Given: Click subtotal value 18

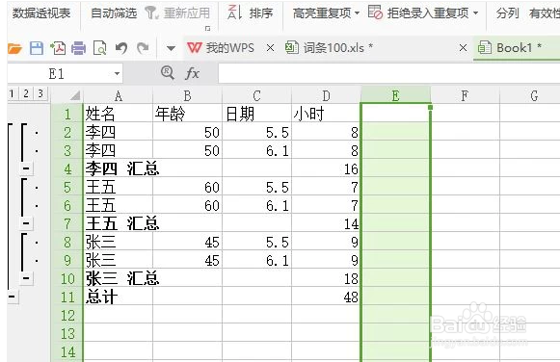Looking at the screenshot, I should pyautogui.click(x=326, y=278).
